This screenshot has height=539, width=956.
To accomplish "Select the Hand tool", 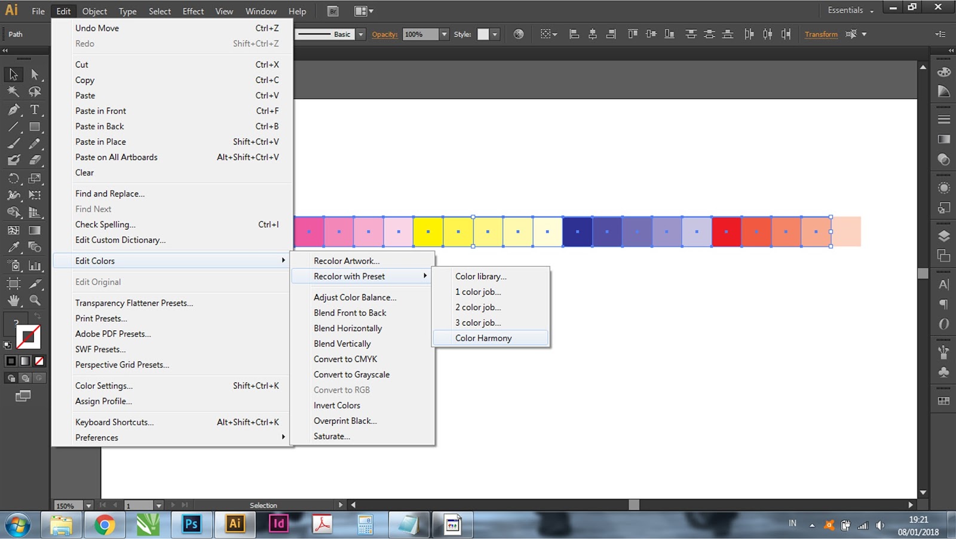I will pyautogui.click(x=14, y=300).
